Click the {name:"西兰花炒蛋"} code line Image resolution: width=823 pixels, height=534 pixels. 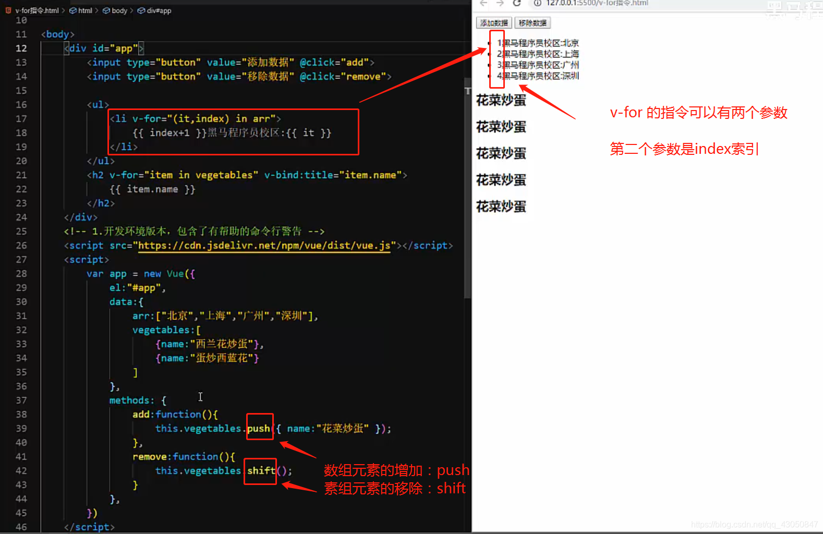coord(210,344)
